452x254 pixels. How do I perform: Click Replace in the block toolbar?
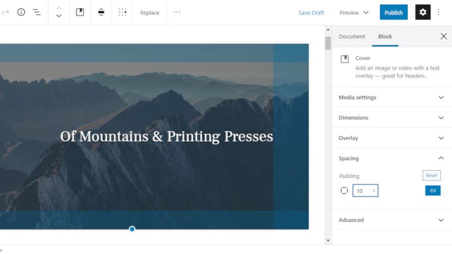[149, 13]
